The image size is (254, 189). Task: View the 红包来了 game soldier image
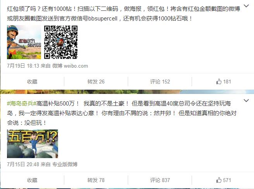pyautogui.click(x=24, y=42)
